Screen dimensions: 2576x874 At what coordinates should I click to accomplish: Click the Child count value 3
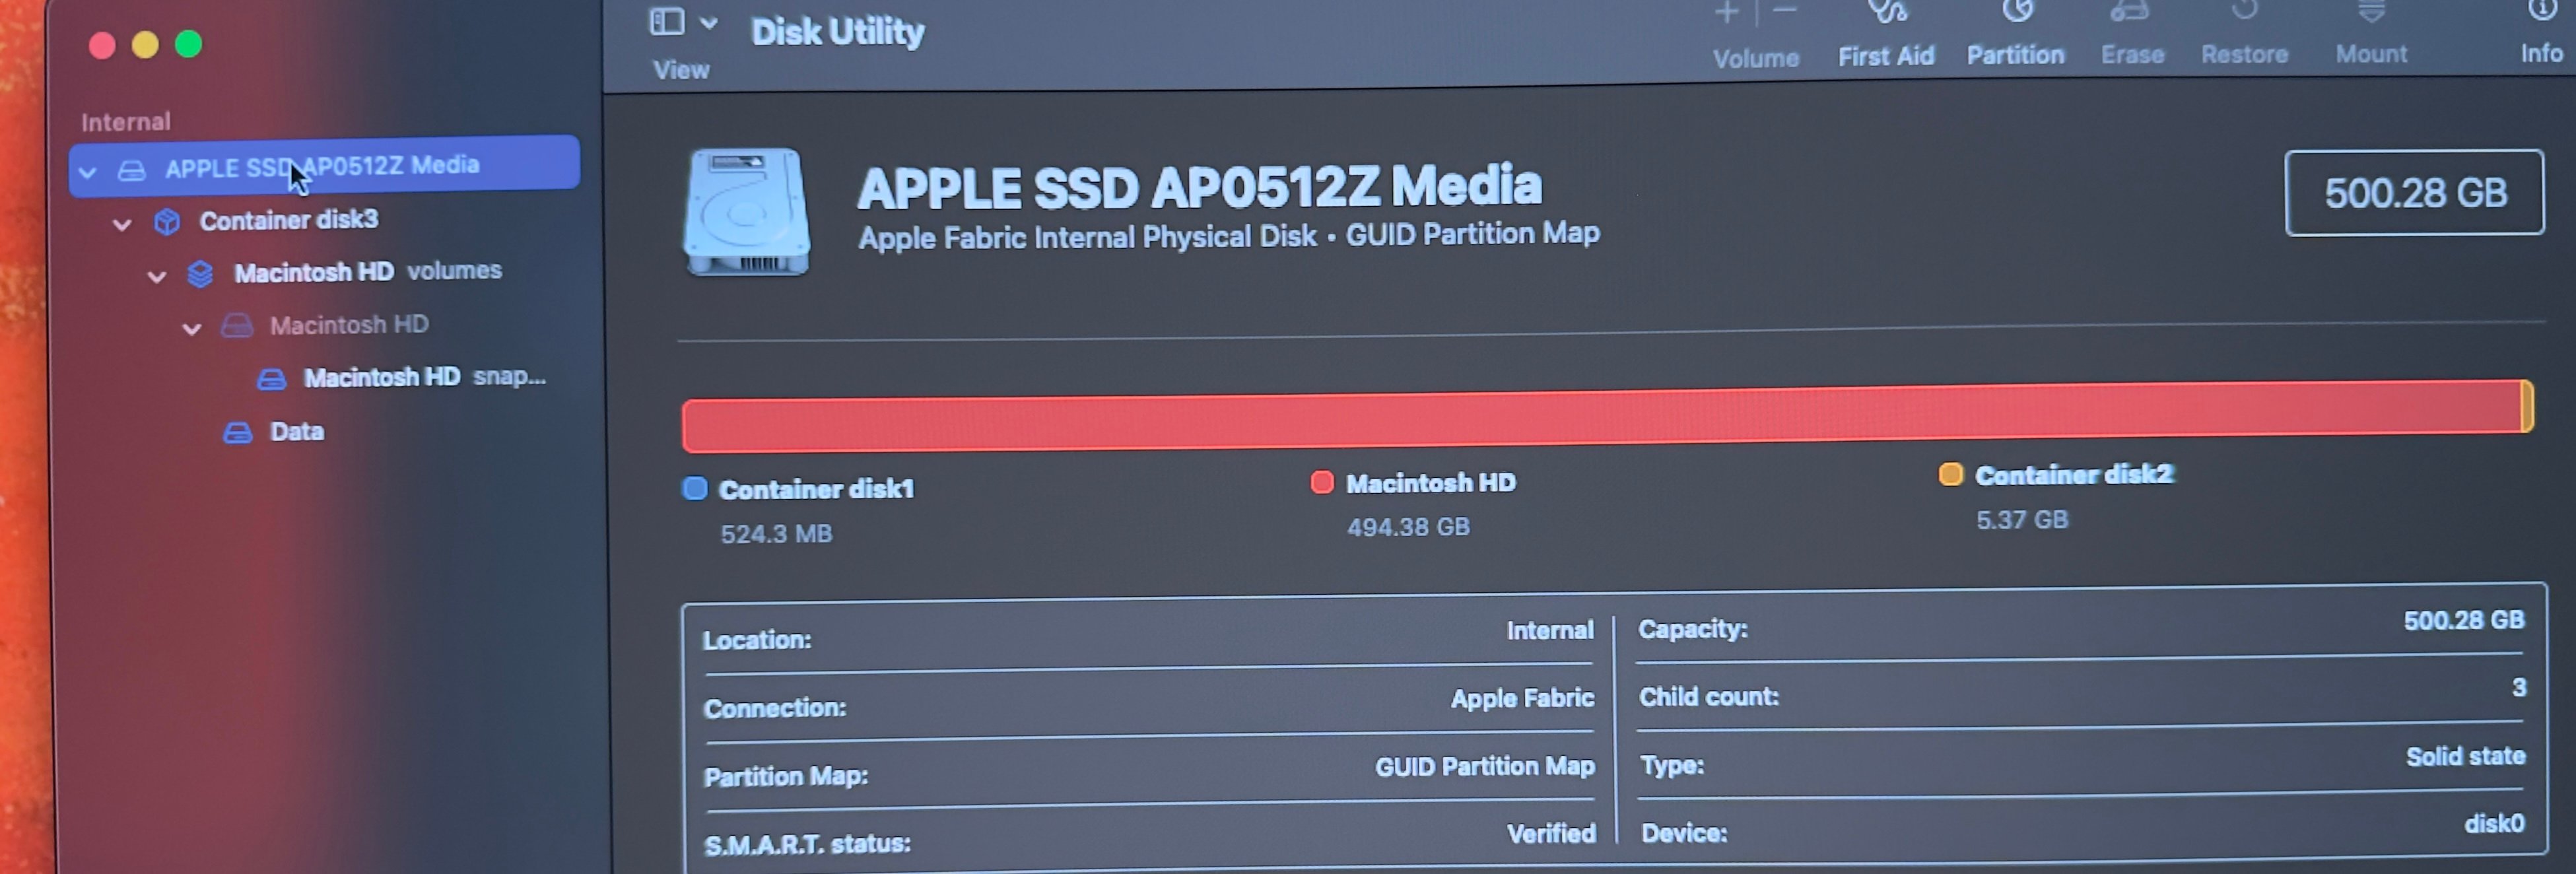click(2519, 687)
